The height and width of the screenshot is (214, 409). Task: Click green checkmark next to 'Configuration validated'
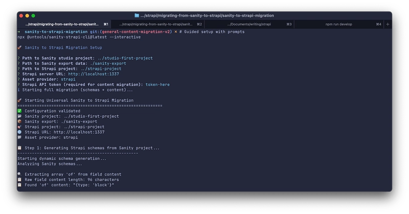tap(19, 111)
